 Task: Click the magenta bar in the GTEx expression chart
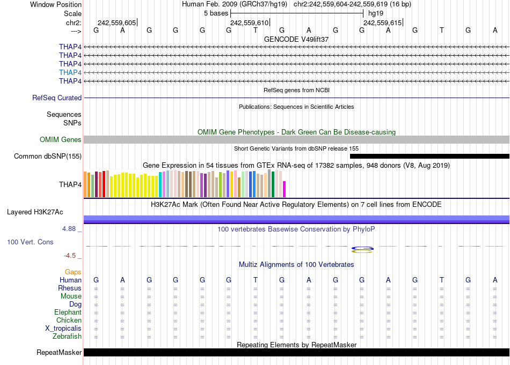285,189
